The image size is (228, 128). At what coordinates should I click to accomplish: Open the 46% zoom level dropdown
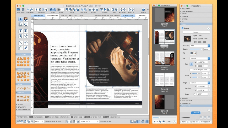tap(39, 121)
